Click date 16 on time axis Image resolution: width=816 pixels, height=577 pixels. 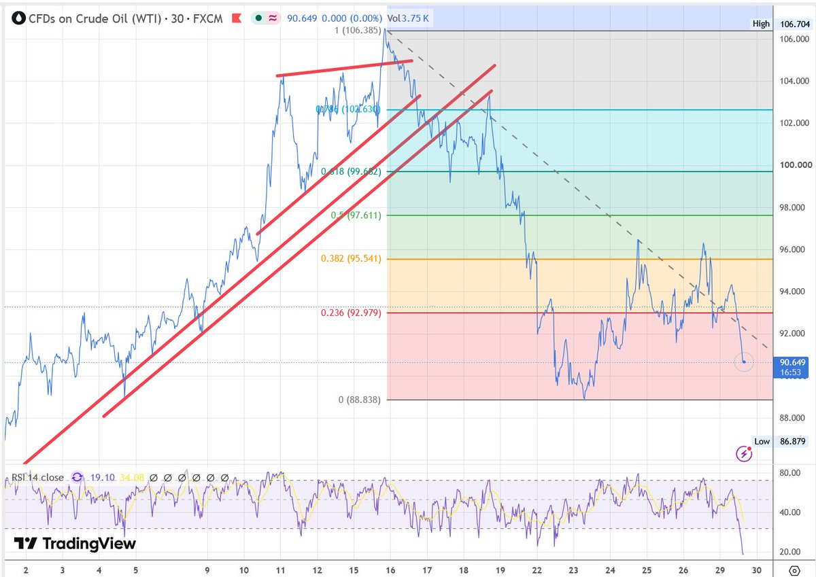(390, 570)
